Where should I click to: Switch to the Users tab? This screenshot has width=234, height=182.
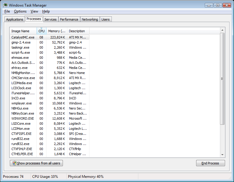click(106, 19)
